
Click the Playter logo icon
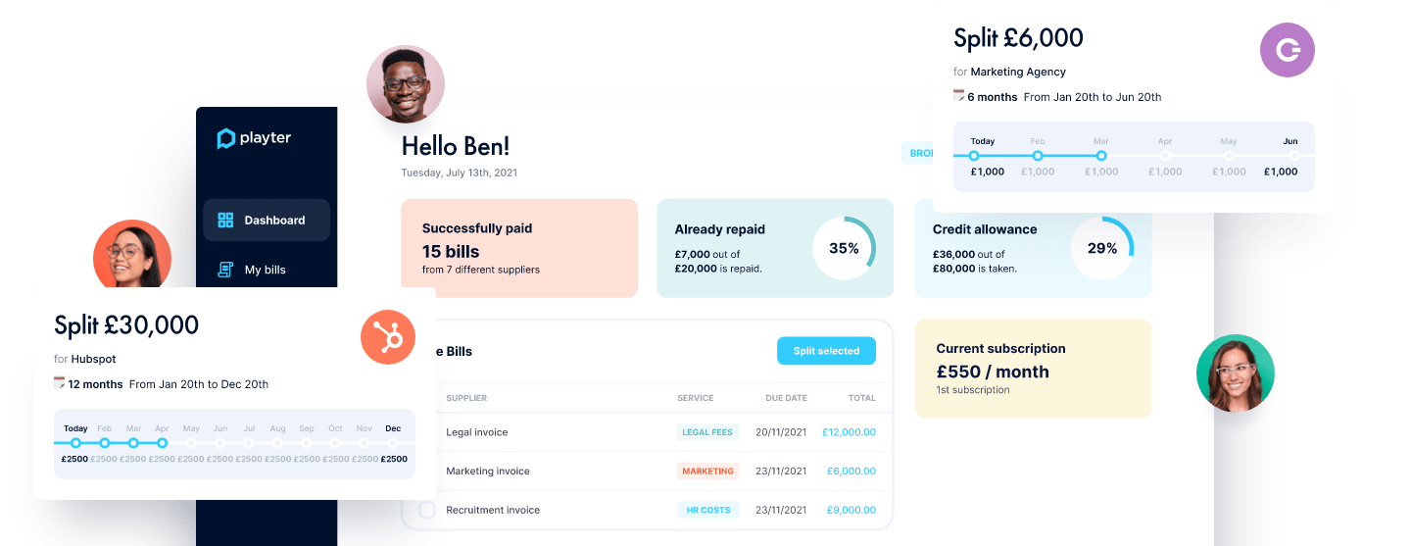[226, 138]
